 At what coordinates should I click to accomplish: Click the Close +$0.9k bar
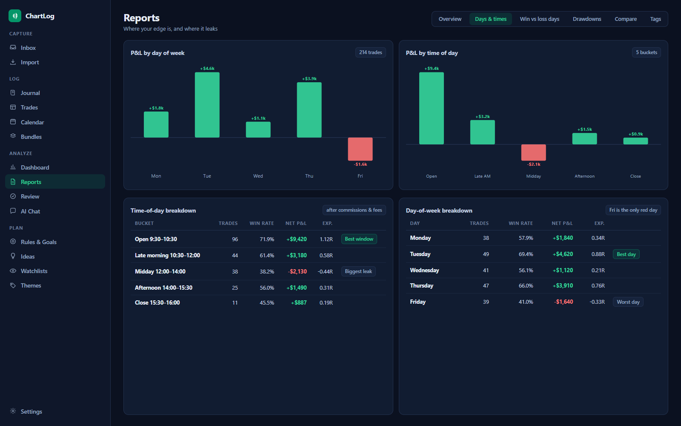point(635,141)
